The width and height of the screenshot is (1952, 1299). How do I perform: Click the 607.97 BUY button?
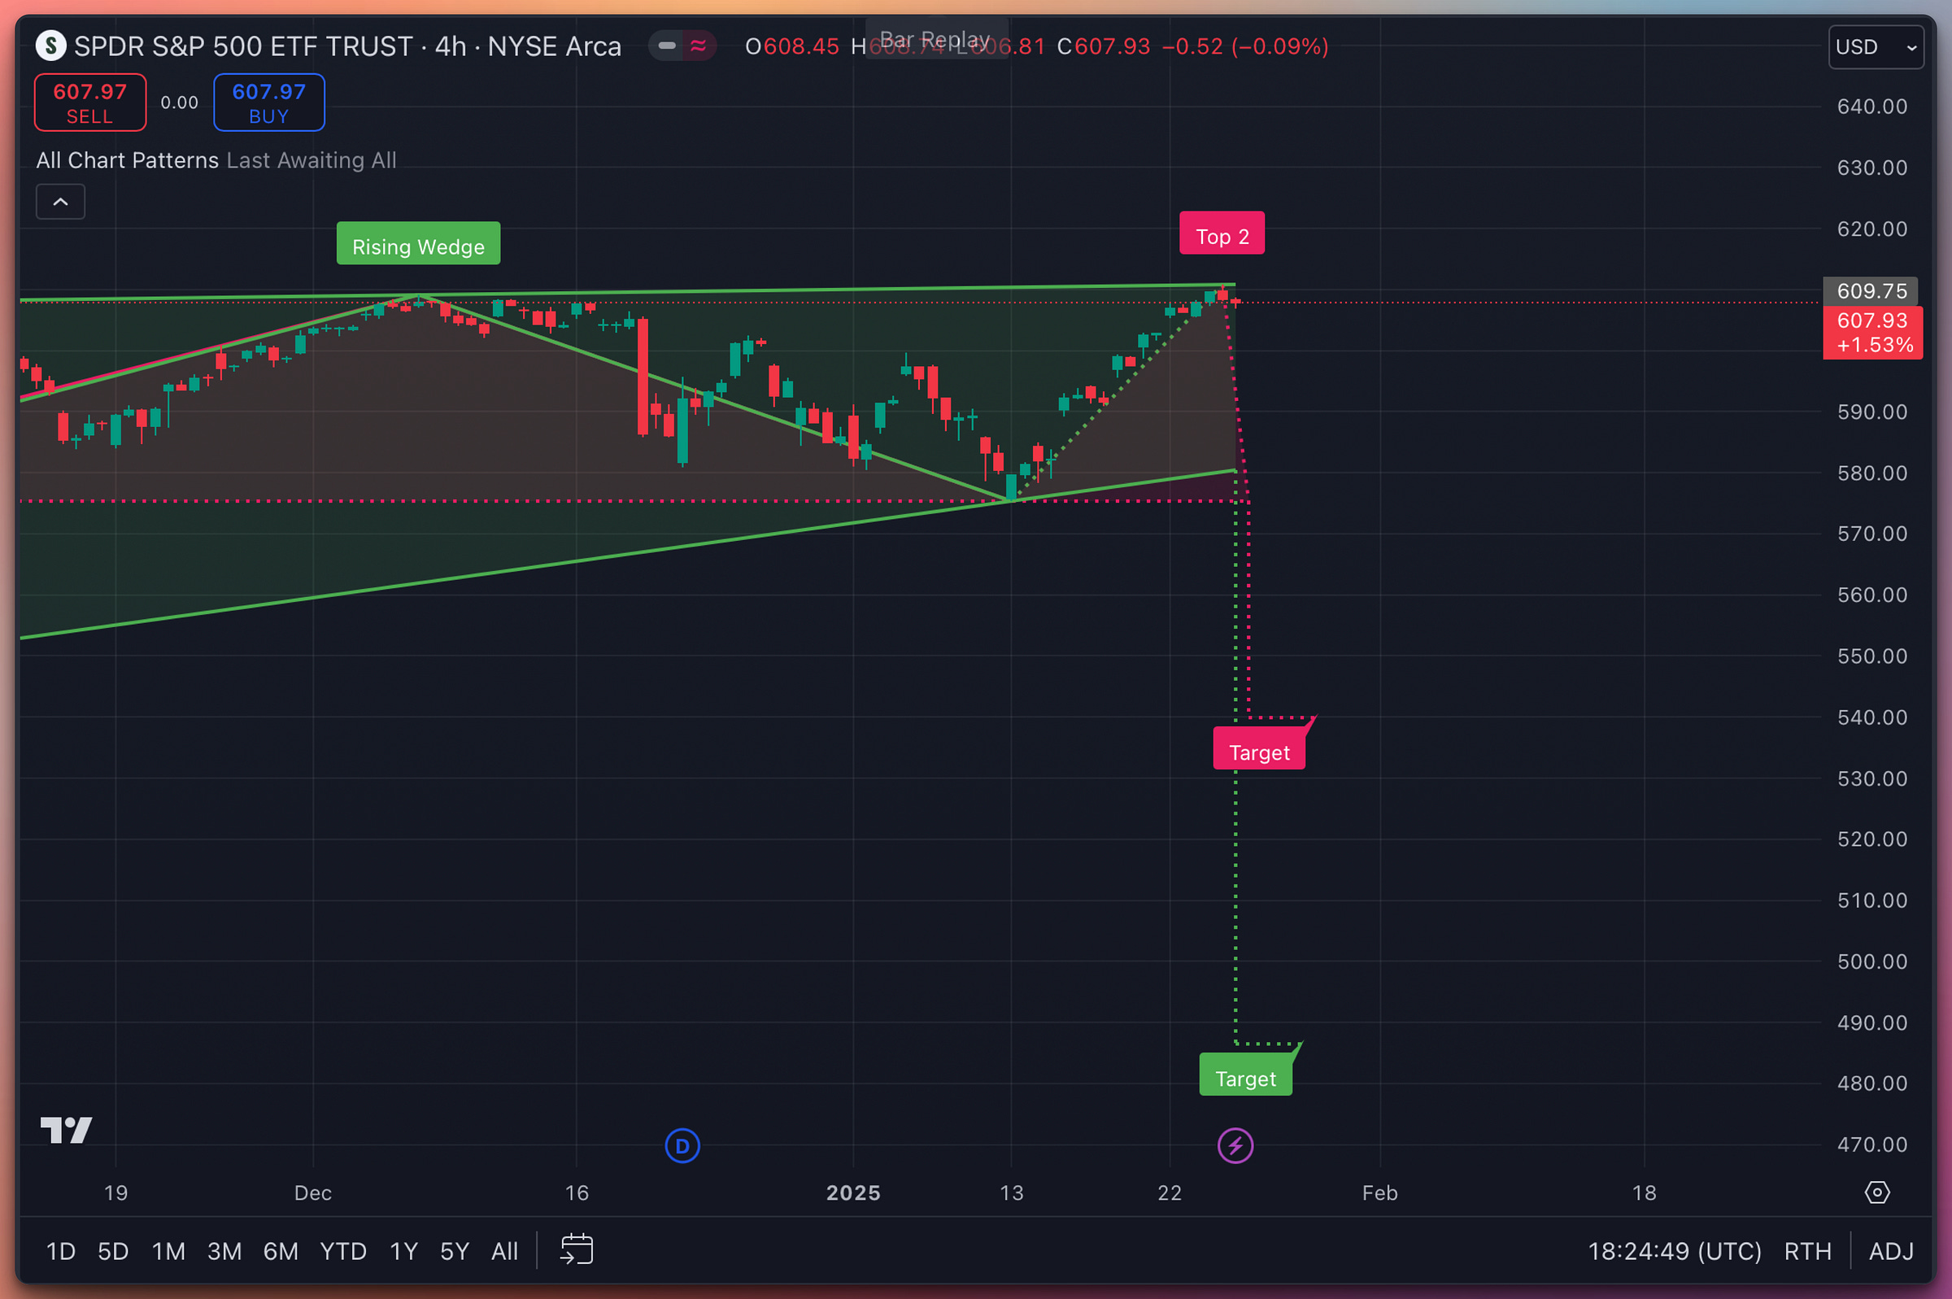pyautogui.click(x=269, y=102)
